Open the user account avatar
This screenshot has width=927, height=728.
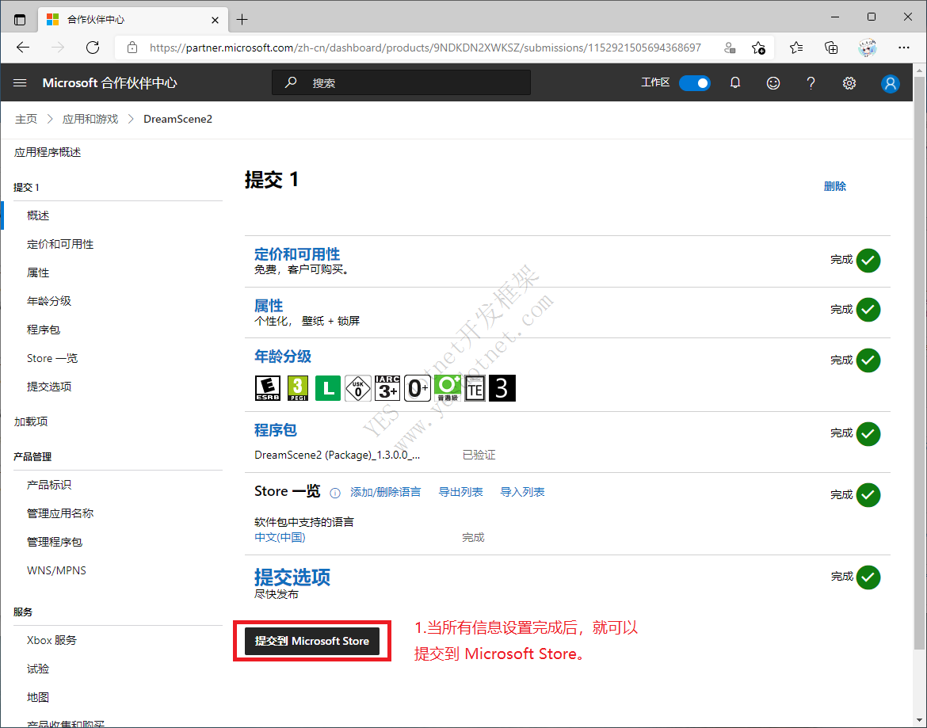click(890, 83)
